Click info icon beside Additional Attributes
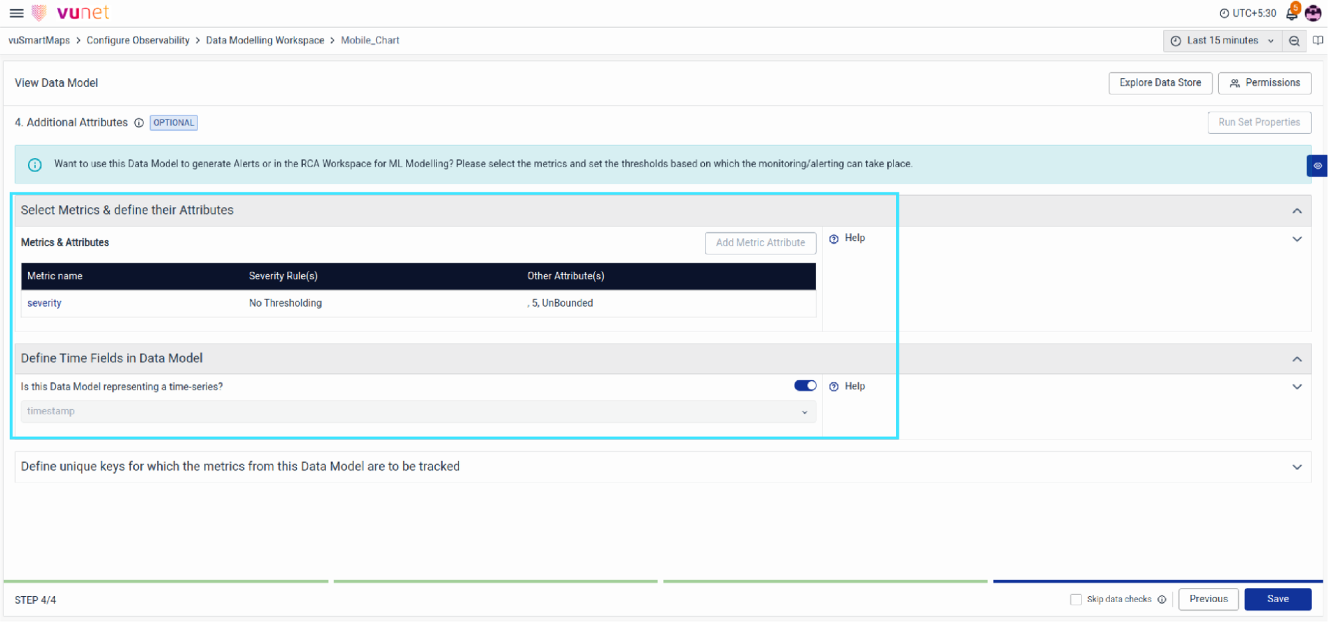The height and width of the screenshot is (622, 1328). pyautogui.click(x=139, y=123)
